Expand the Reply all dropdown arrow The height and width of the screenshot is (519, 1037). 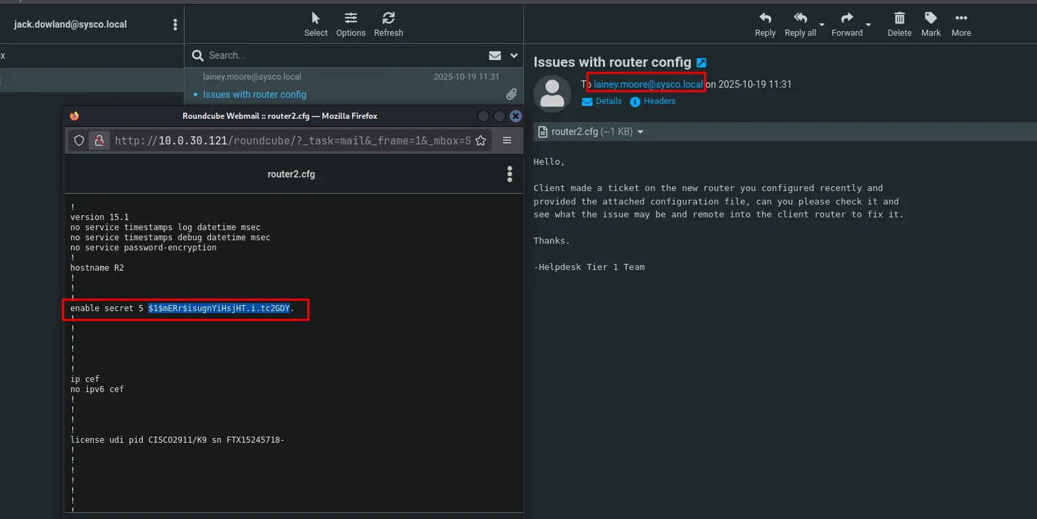(x=822, y=24)
